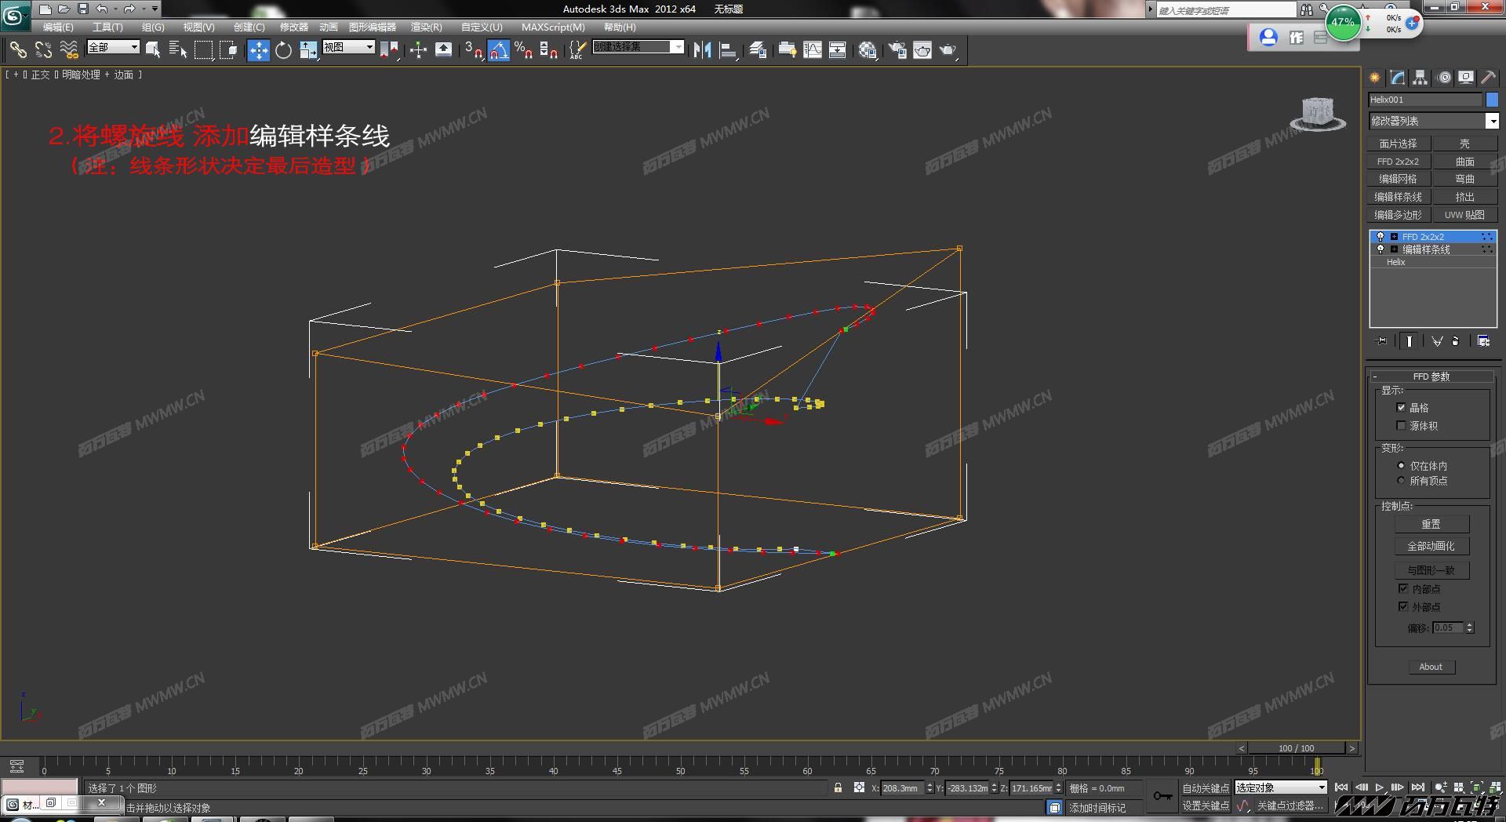Toggle the Window/Crossing selection icon
The width and height of the screenshot is (1506, 822).
coord(228,50)
